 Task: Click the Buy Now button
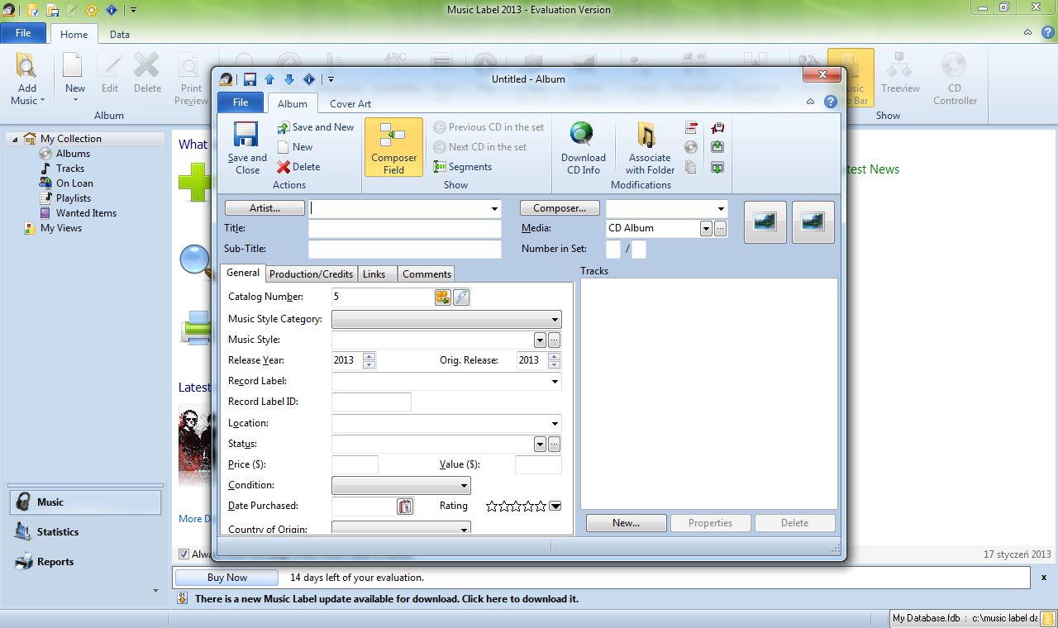pos(227,578)
